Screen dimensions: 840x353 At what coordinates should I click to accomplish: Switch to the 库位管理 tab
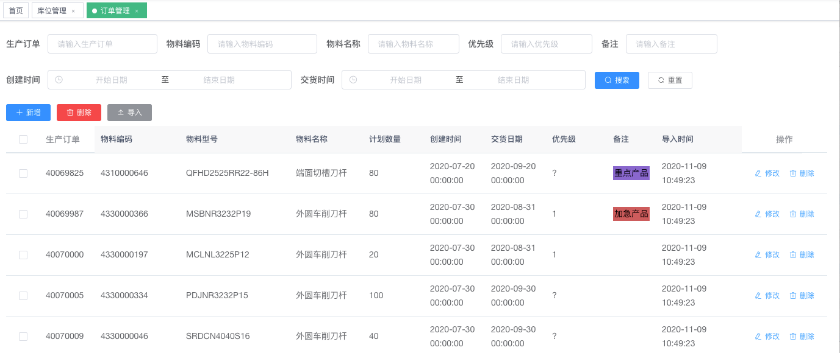[x=52, y=11]
